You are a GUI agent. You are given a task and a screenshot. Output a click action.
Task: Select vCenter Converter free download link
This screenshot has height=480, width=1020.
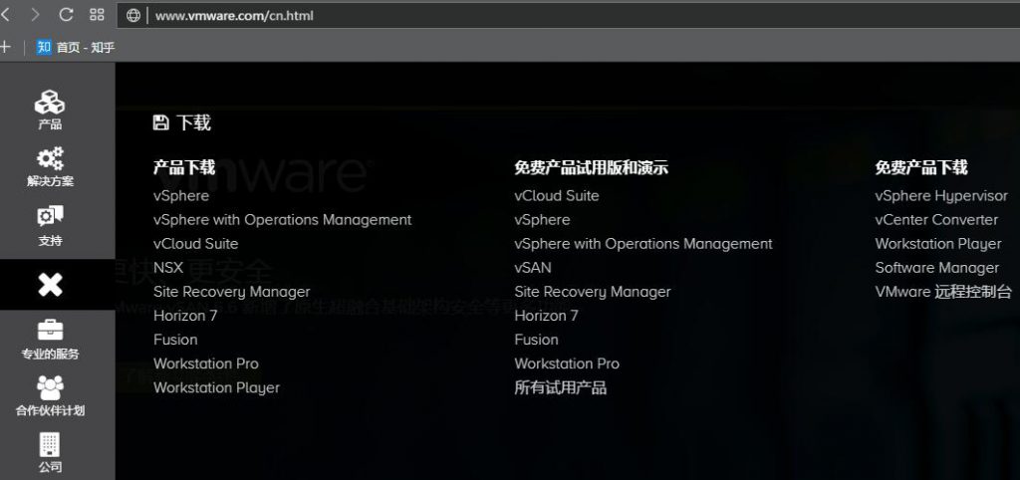[x=936, y=220]
